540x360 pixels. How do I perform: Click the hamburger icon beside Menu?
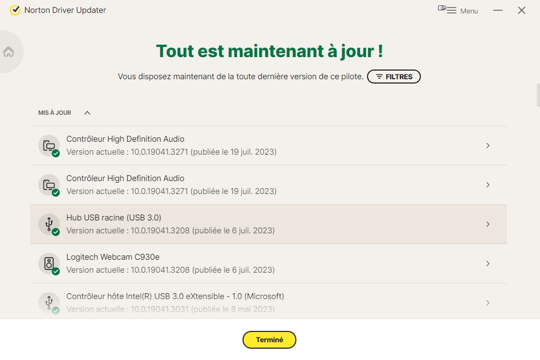(452, 11)
